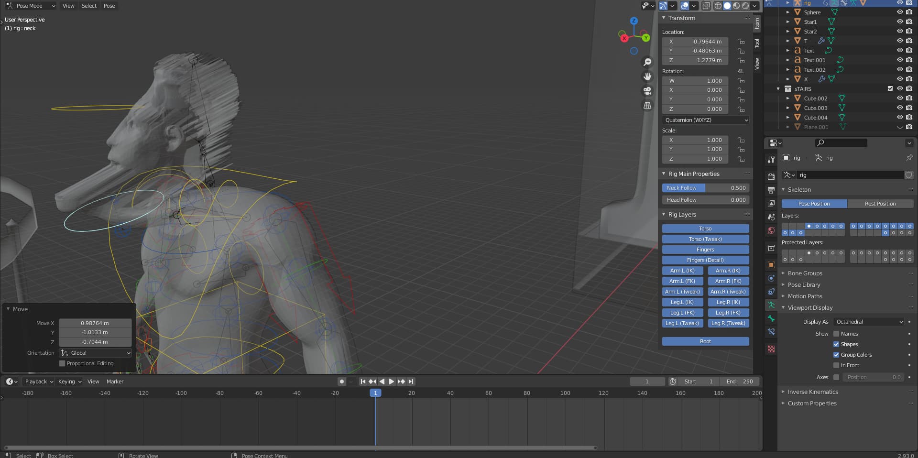Viewport: 918px width, 458px height.
Task: Open Output properties tab icon
Action: point(771,190)
